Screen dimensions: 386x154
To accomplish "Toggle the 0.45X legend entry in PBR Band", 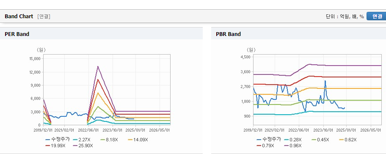I will [x=320, y=140].
